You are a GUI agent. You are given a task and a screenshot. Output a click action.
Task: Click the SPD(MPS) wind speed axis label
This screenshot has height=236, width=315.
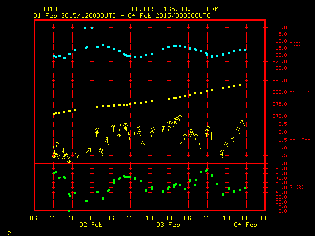pyautogui.click(x=300, y=139)
